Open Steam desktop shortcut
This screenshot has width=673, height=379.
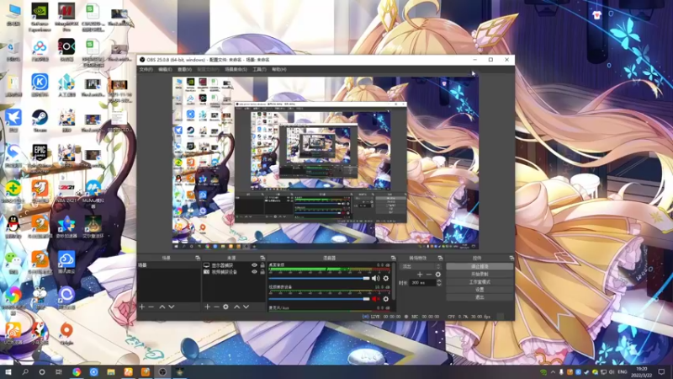[x=40, y=120]
